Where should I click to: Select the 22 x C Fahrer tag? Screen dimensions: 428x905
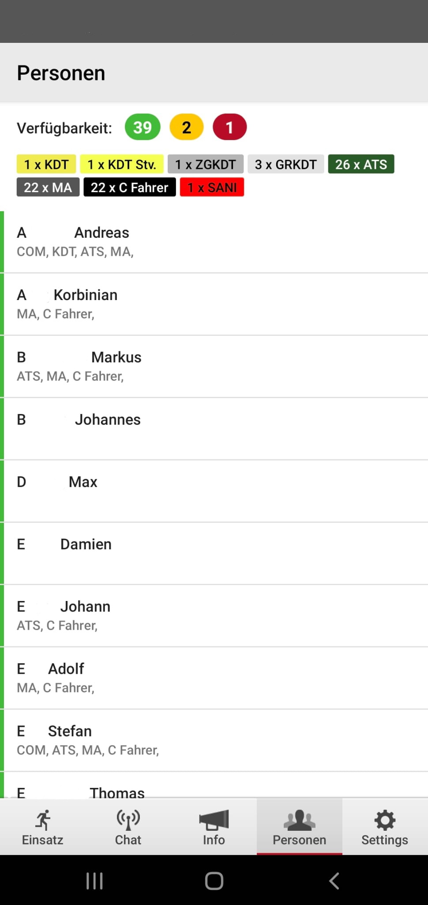click(x=130, y=187)
